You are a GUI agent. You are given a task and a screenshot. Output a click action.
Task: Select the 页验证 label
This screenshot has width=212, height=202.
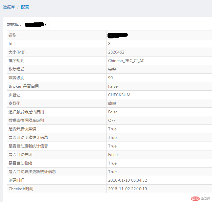(x=14, y=95)
